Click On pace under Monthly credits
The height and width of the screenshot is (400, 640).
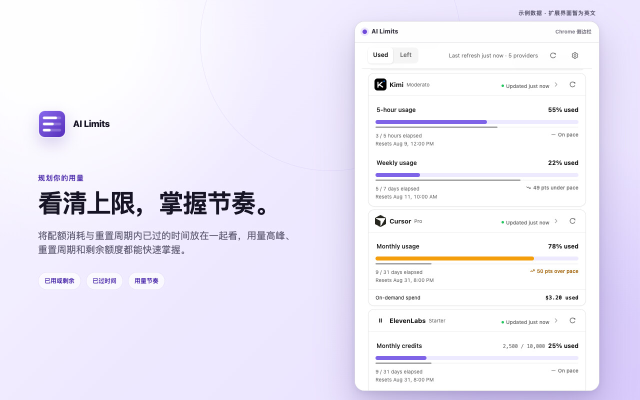(568, 371)
